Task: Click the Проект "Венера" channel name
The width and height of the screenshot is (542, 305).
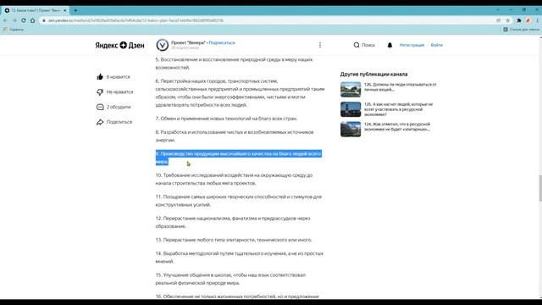Action: pos(188,42)
